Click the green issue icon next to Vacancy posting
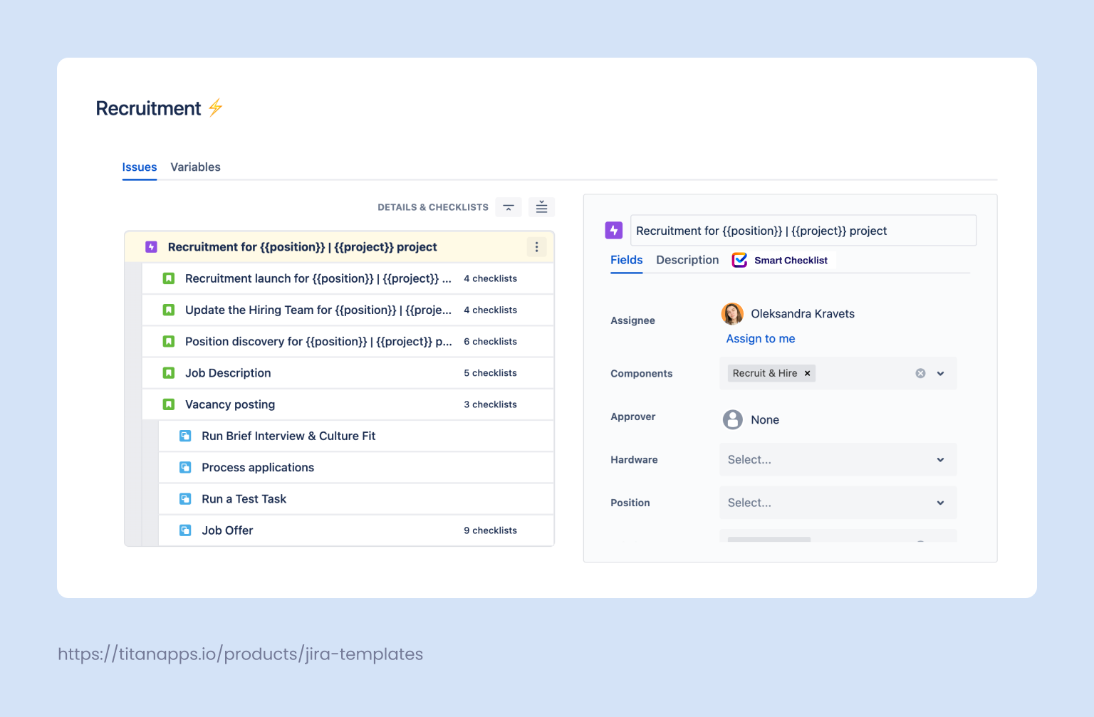 coord(168,404)
